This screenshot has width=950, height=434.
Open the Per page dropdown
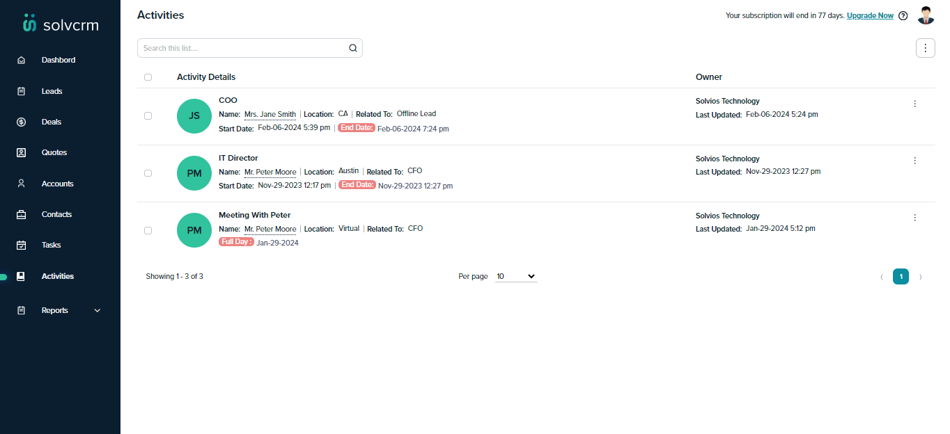[x=516, y=277]
